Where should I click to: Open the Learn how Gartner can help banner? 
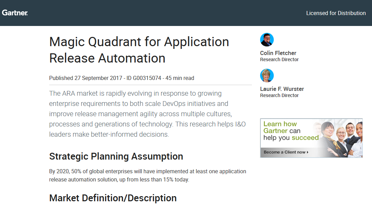311,138
